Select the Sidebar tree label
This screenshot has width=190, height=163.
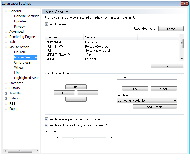15,98
